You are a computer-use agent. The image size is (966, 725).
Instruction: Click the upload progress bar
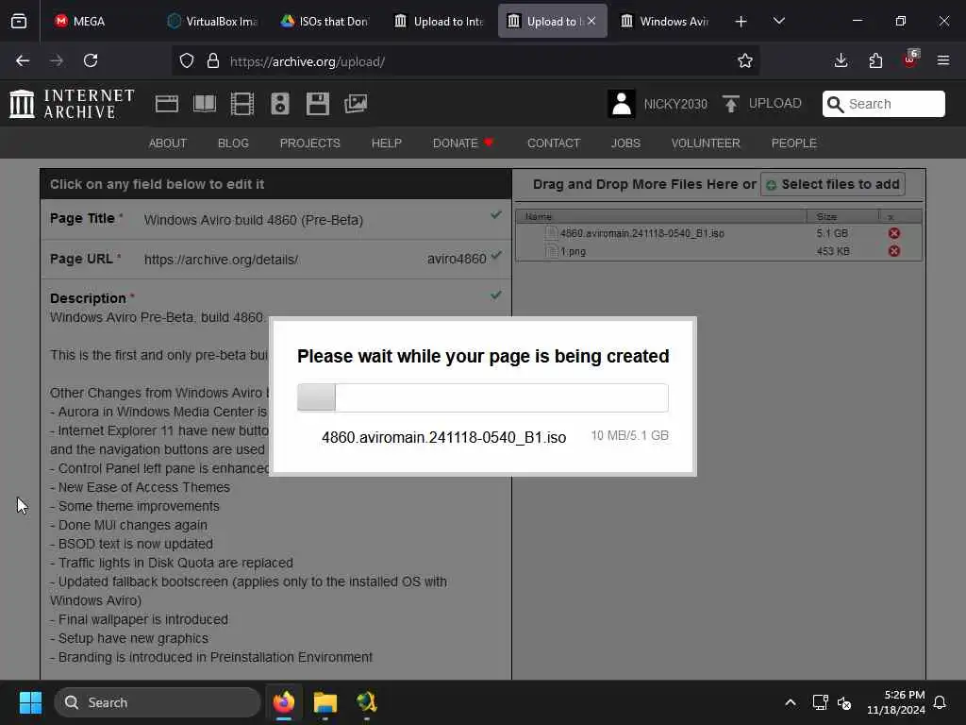coord(482,397)
